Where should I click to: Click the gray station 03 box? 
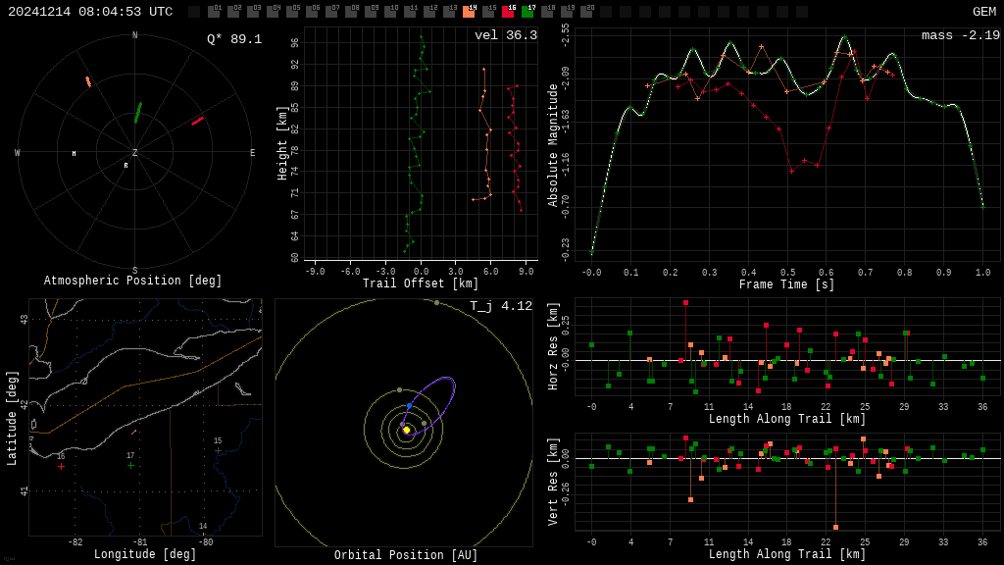click(x=253, y=12)
